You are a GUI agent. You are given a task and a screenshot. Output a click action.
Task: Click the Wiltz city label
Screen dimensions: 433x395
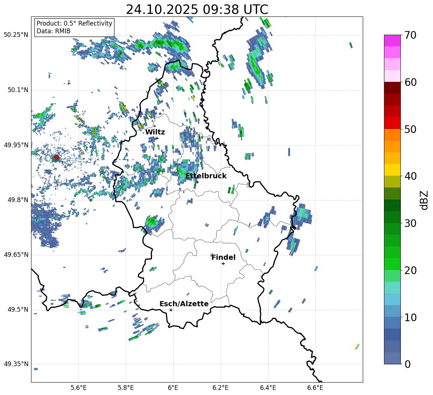(155, 132)
